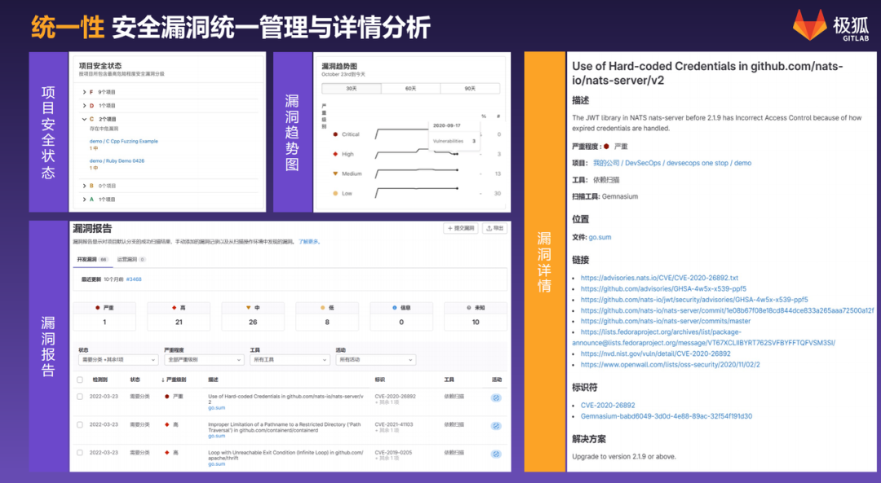
Task: Click end data point on Low trend line
Action: coord(458,188)
